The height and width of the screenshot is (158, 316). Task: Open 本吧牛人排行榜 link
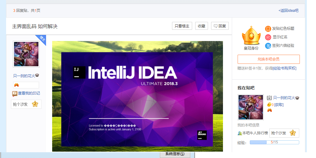coord(255,133)
